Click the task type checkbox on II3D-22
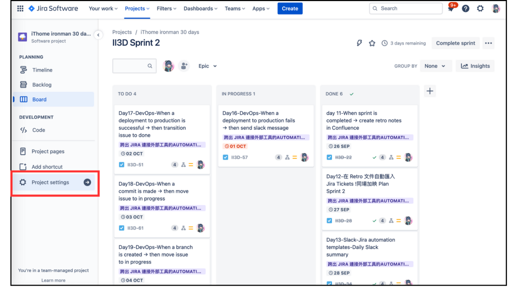The image size is (512, 288). [329, 157]
